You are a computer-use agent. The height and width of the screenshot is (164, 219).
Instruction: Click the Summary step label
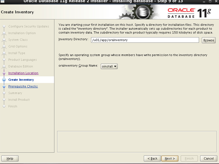[15, 93]
